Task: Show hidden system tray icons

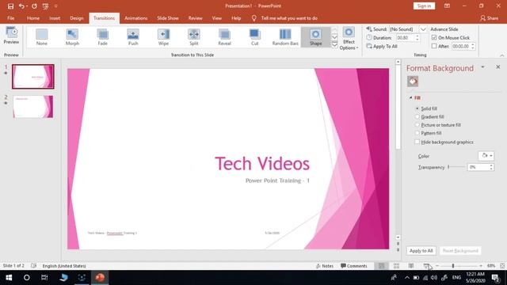Action: tap(406, 278)
